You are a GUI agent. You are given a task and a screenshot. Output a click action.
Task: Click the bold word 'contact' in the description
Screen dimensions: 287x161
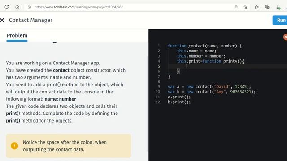(61, 70)
